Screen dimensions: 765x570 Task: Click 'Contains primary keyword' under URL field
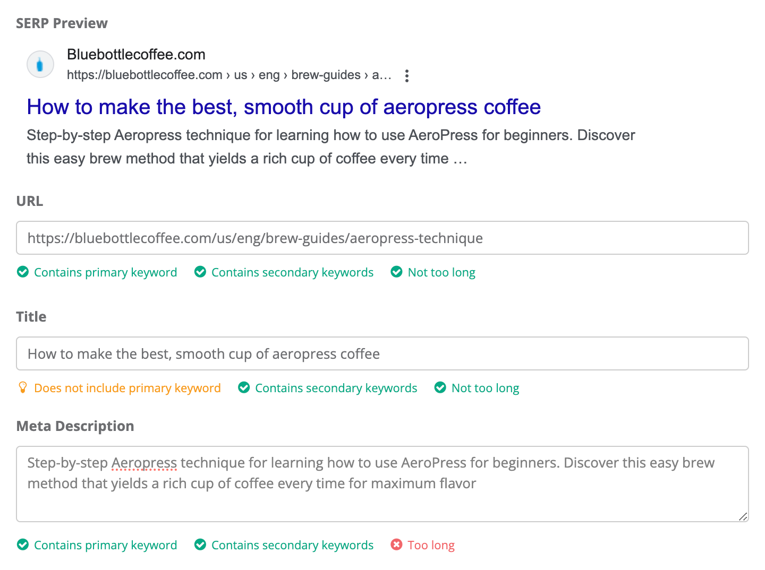tap(106, 272)
